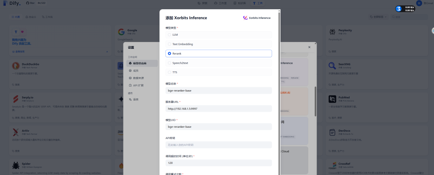This screenshot has height=175, width=434.
Task: Click the external link arrow on contribute card
Action: click(107, 52)
